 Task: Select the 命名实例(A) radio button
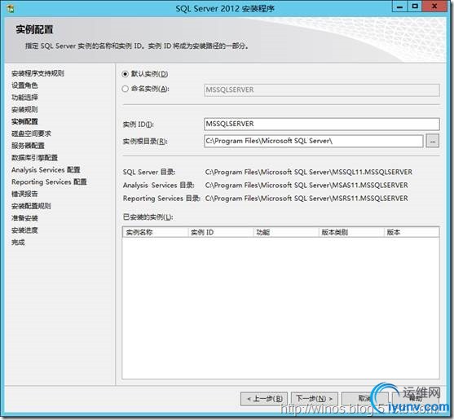click(x=125, y=89)
